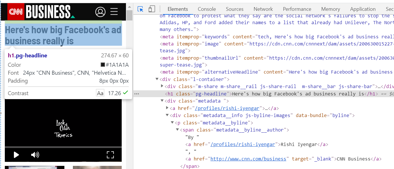Click the ellipsis beside the h1 row

(x=136, y=94)
